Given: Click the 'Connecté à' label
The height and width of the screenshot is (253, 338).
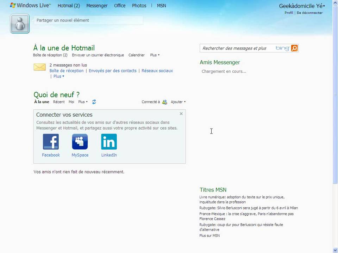Looking at the screenshot, I should [151, 102].
